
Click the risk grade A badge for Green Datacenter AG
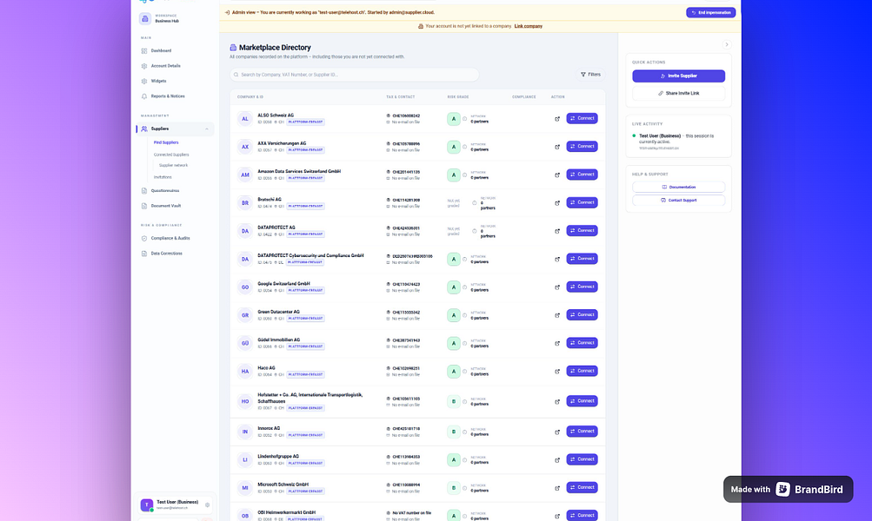point(454,315)
